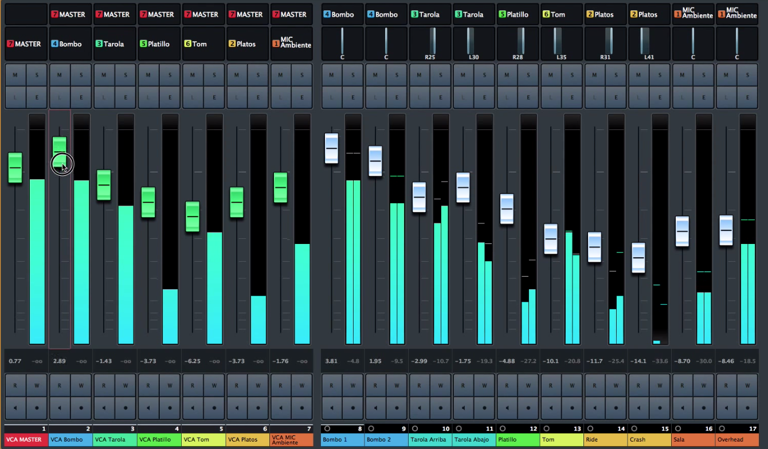The height and width of the screenshot is (449, 768).
Task: Open Edit Channel Settings for Tarola Abajo
Action: [485, 97]
